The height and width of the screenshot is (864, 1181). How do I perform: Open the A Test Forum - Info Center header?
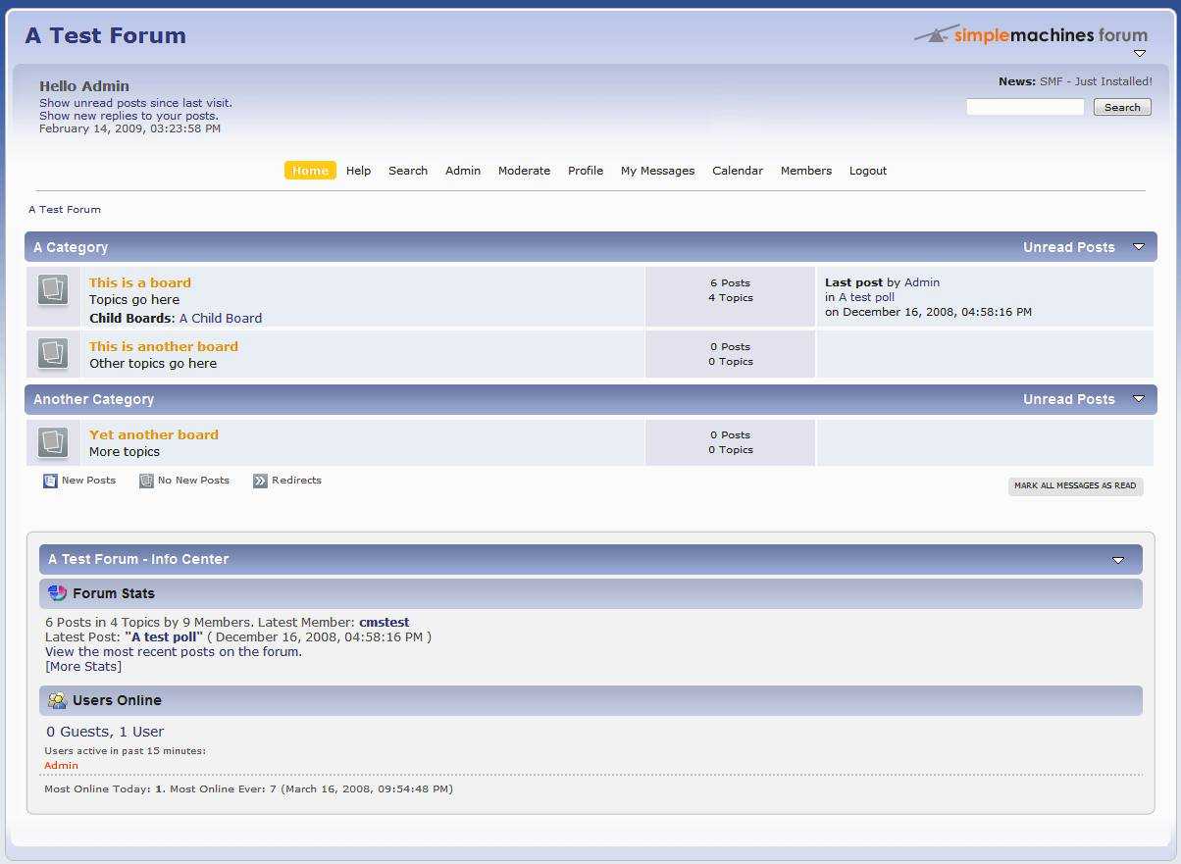pyautogui.click(x=138, y=559)
